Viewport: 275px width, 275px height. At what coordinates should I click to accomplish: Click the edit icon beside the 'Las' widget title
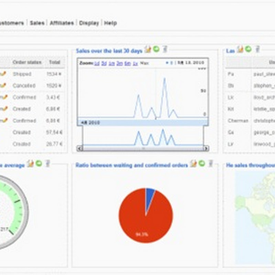[240, 49]
